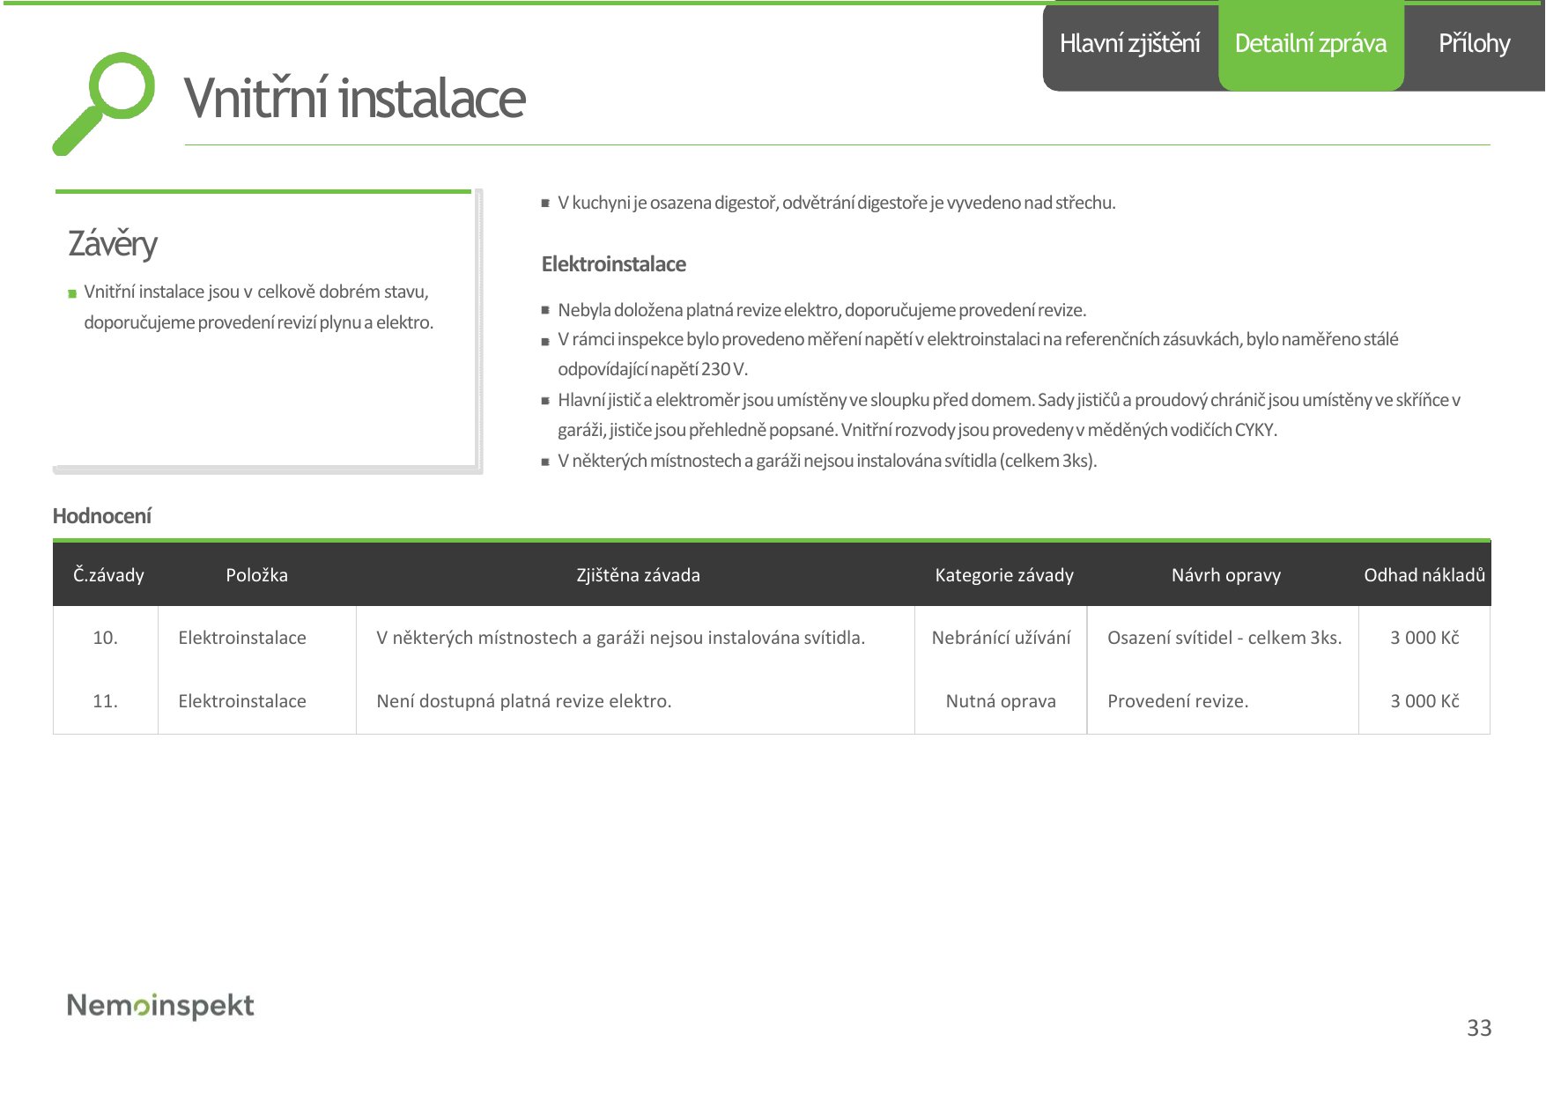Image resolution: width=1546 pixels, height=1094 pixels.
Task: Click the Položka column header
Action: (x=256, y=575)
